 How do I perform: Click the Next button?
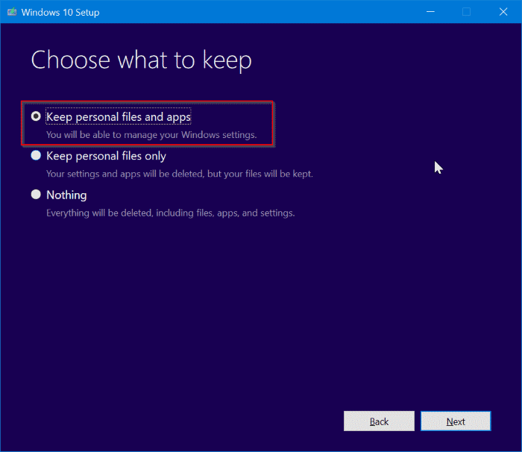click(456, 421)
